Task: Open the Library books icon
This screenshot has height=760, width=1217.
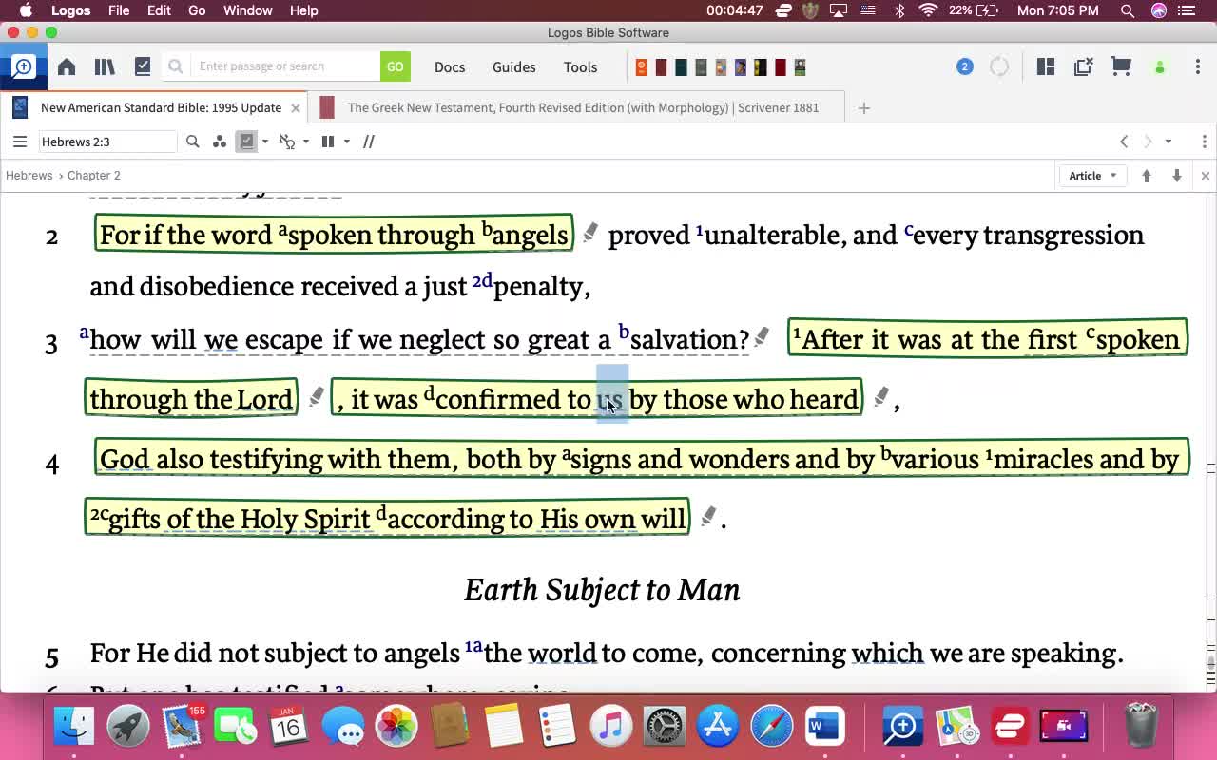Action: [105, 66]
